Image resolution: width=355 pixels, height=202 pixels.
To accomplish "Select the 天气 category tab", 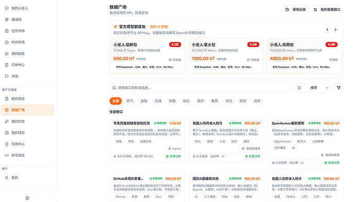I will pos(130,101).
